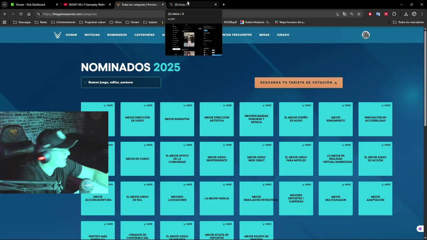Expand the Todos los marcadores folder
The image size is (427, 240).
(x=408, y=22)
